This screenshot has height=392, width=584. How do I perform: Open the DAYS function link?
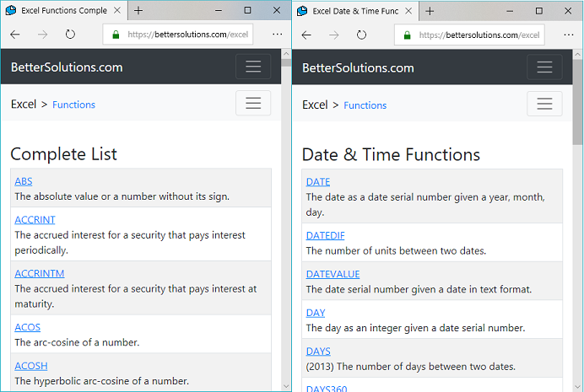click(x=318, y=352)
